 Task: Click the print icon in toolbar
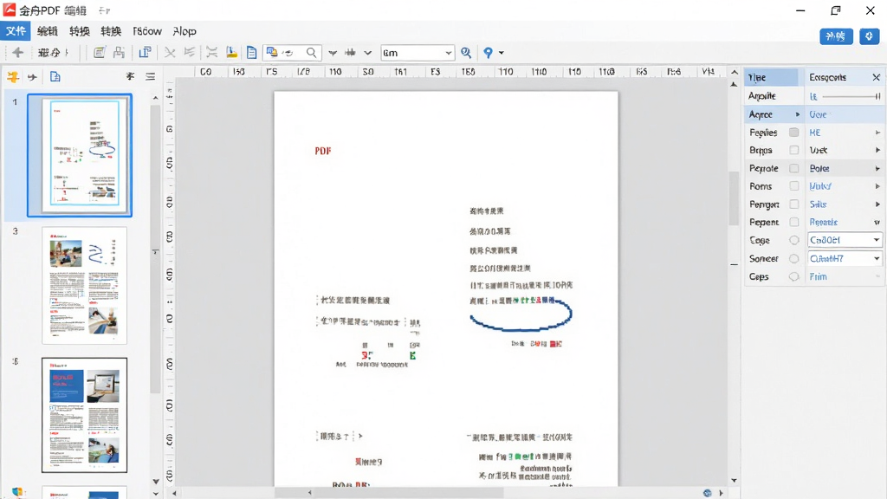coord(119,53)
